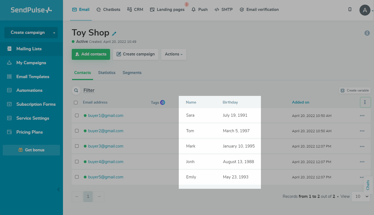Select the buyer4@gmail.com checkbox
374x215 pixels.
(x=77, y=162)
